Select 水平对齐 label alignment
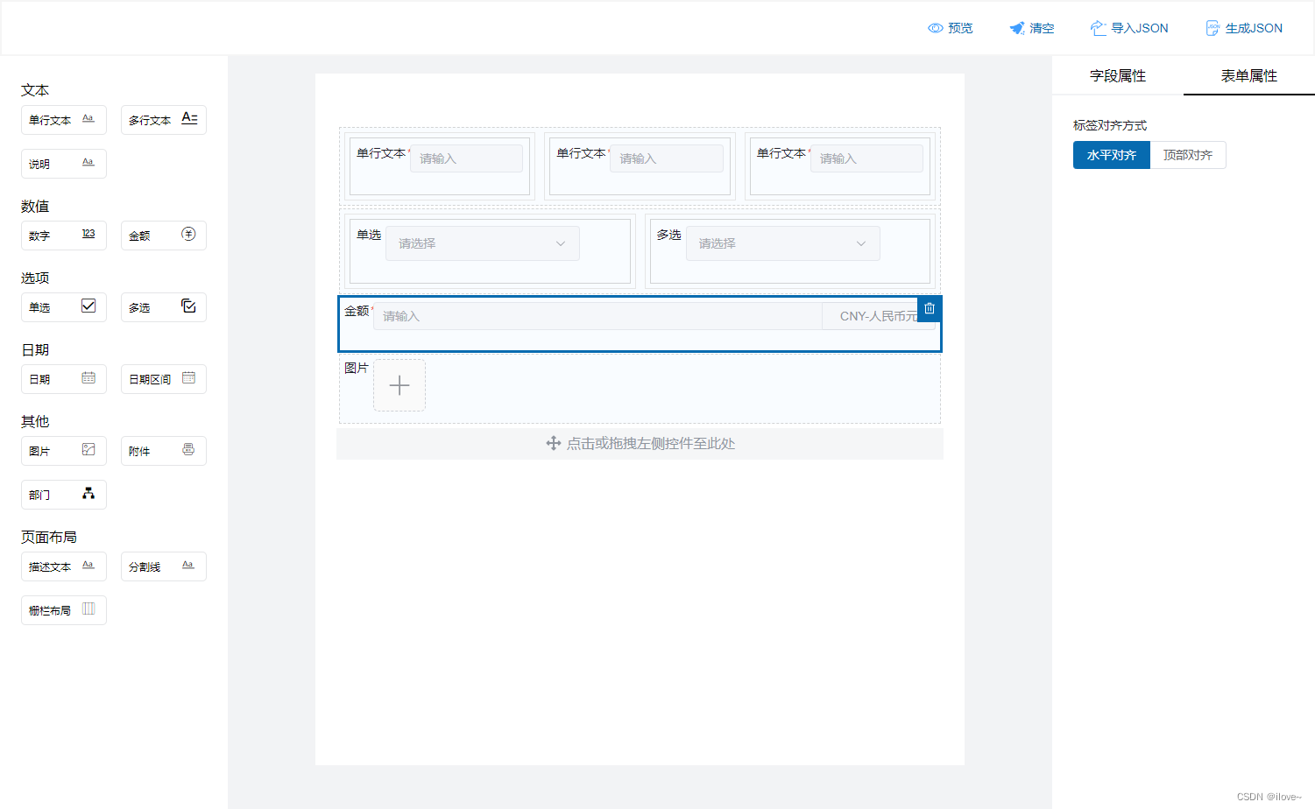Image resolution: width=1315 pixels, height=809 pixels. [1112, 155]
